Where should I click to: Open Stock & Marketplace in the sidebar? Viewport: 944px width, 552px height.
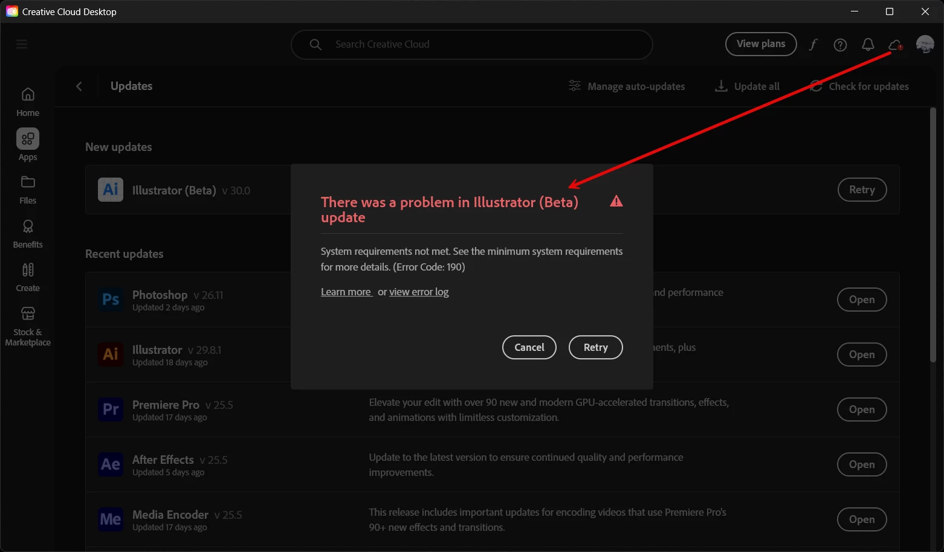28,327
